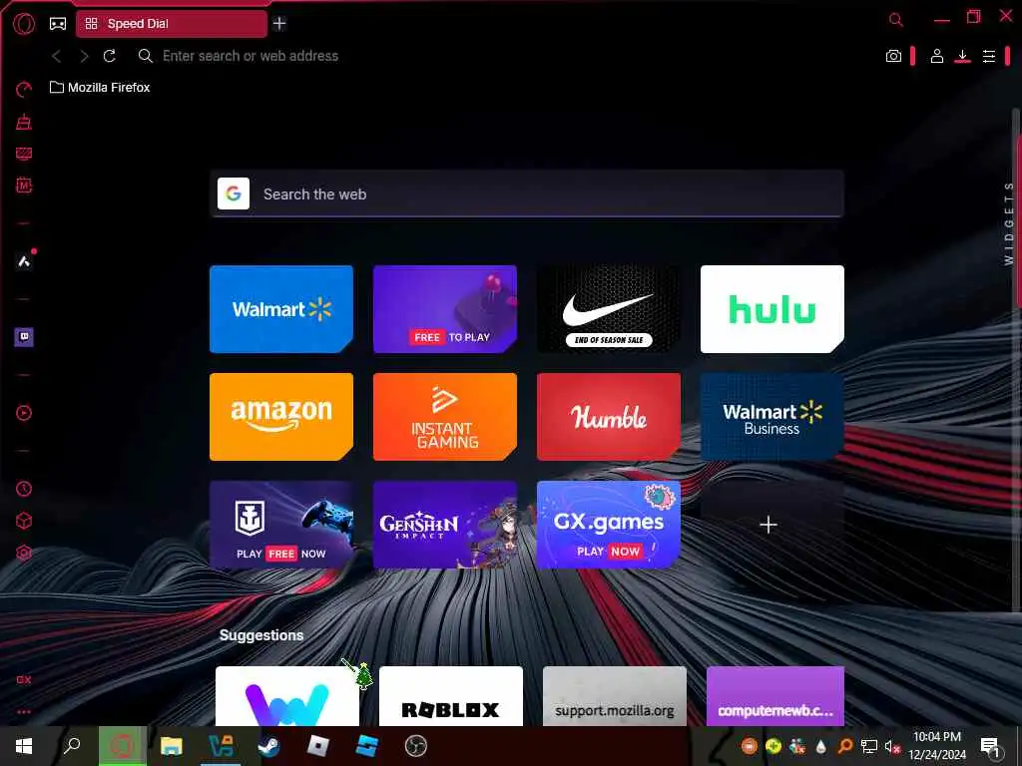Open the first suggestion tile with W logo
This screenshot has width=1022, height=766.
point(286,696)
